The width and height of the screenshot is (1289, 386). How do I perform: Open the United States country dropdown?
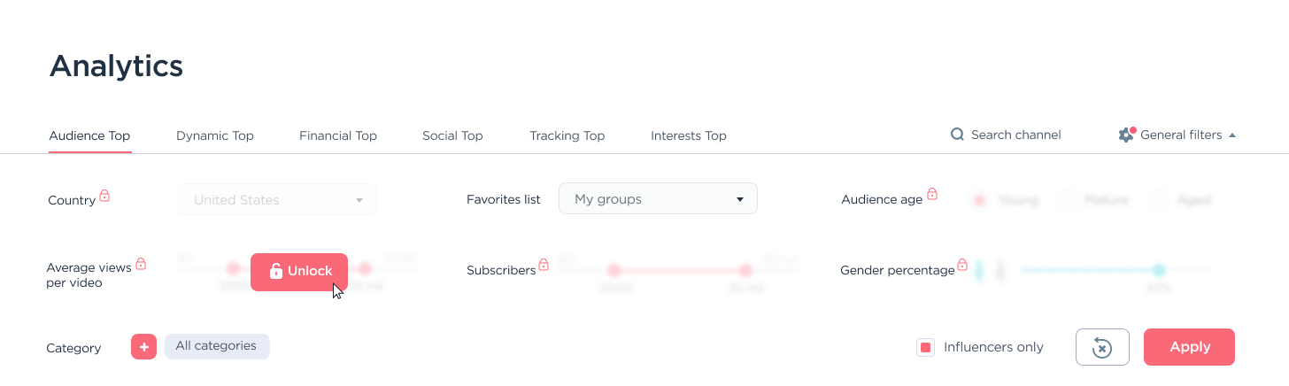[277, 200]
